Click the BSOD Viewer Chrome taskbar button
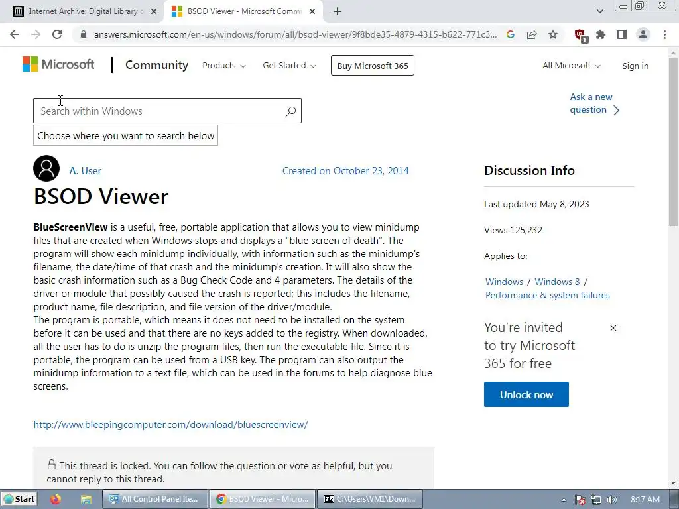 pos(263,499)
